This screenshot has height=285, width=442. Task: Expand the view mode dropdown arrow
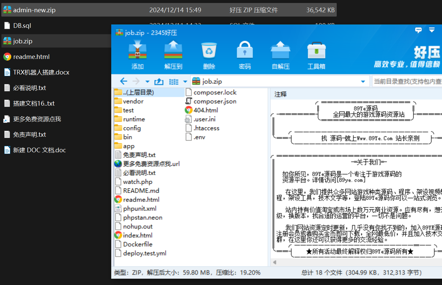coord(185,81)
